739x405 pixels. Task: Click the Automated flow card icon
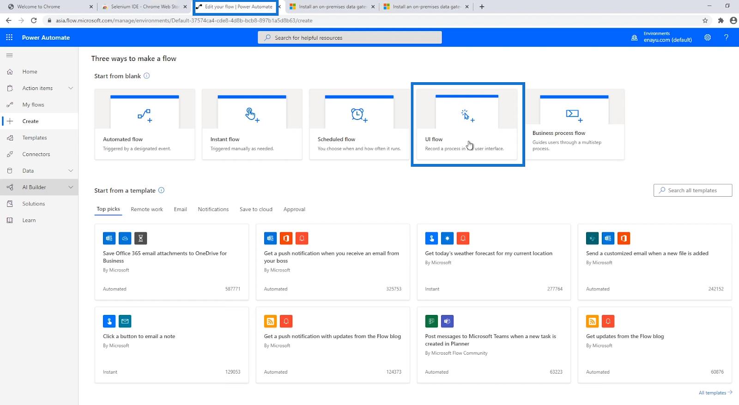coord(145,115)
